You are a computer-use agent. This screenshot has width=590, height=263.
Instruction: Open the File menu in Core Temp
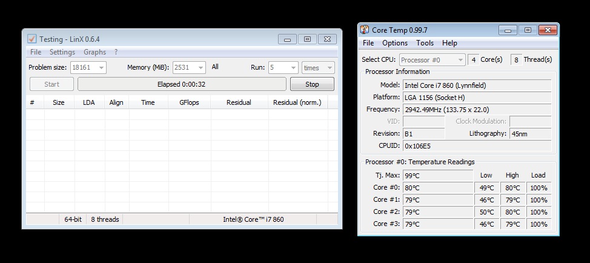[368, 43]
